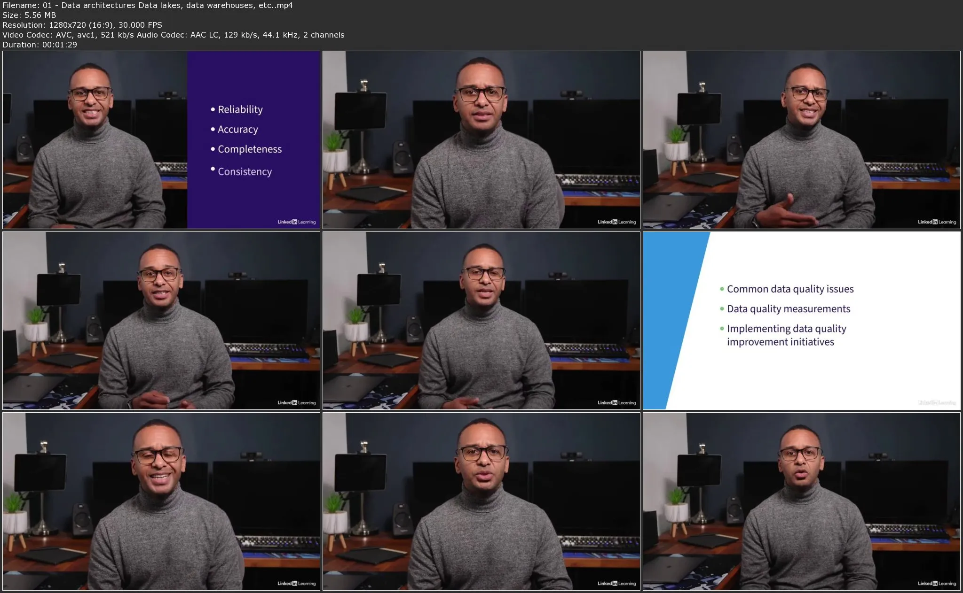
Task: Click the Completeness bullet text
Action: click(249, 149)
